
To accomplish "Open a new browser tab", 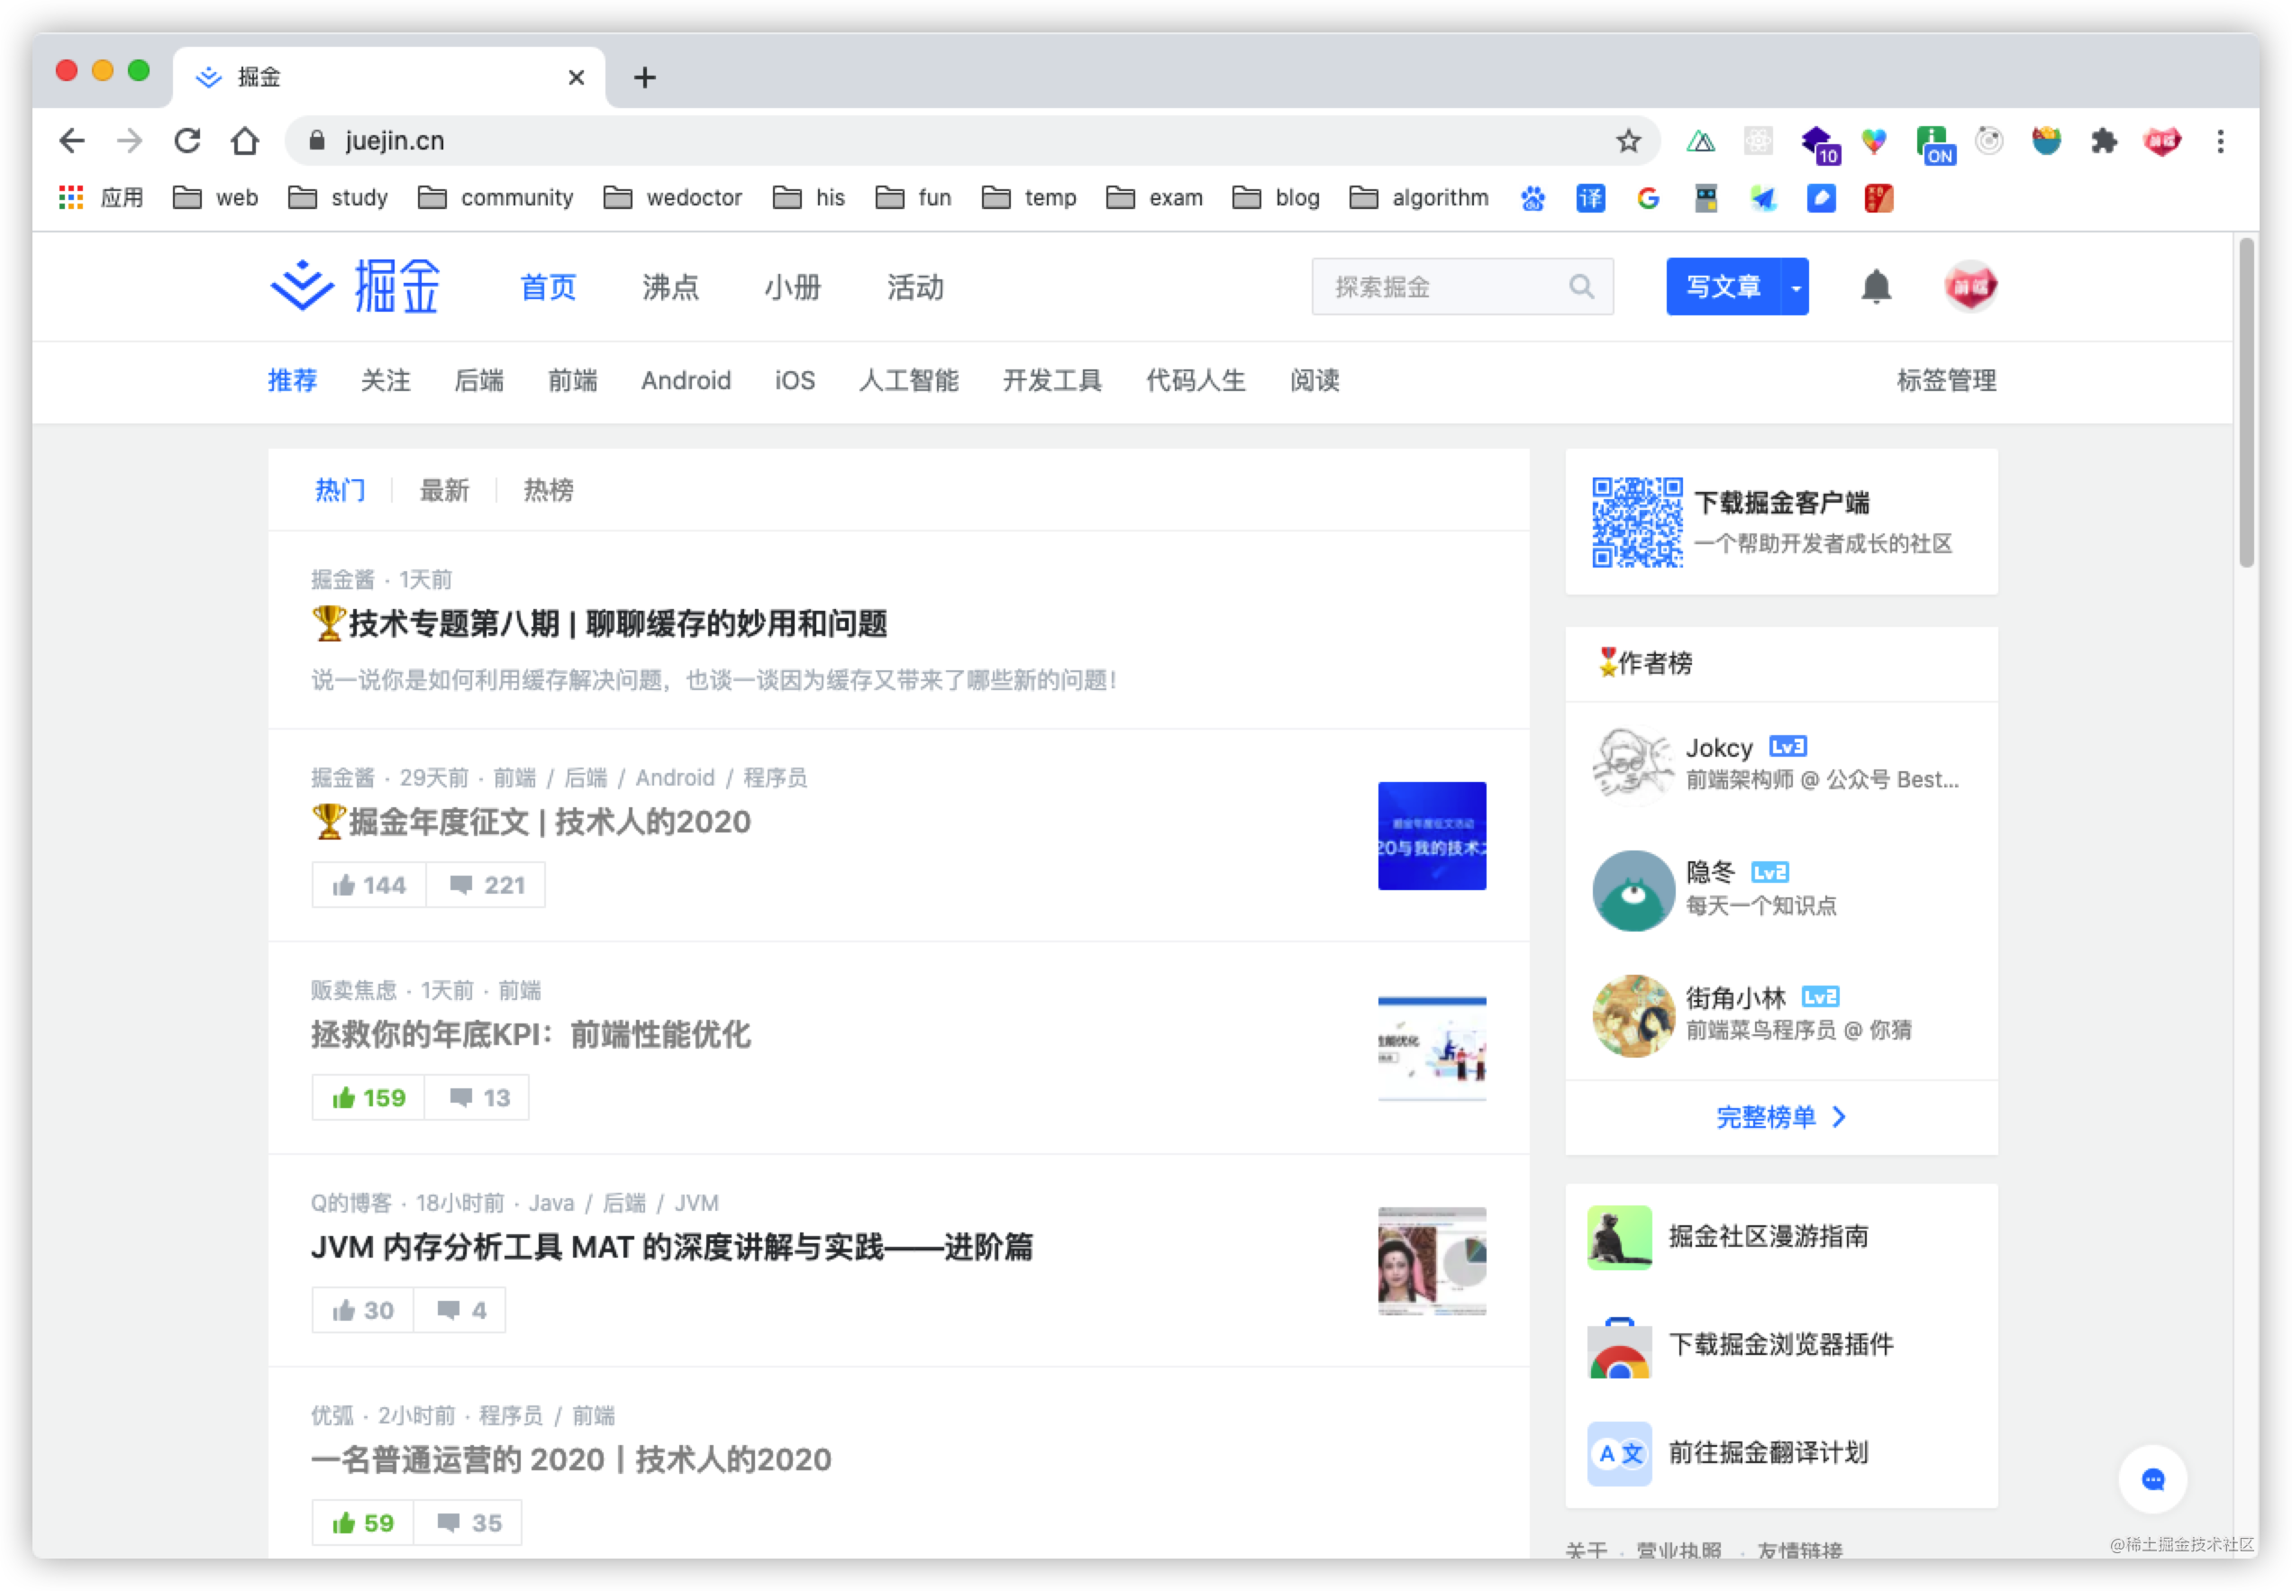I will [645, 77].
